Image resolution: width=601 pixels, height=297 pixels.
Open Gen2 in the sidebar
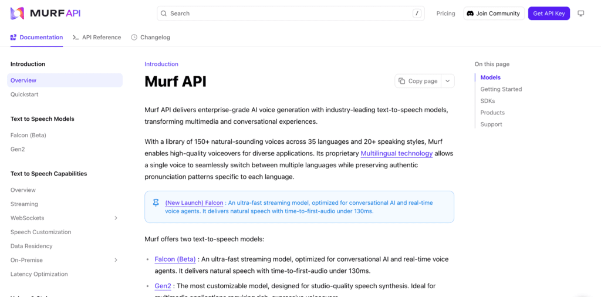tap(18, 149)
